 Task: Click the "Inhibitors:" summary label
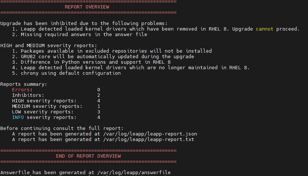[28, 95]
